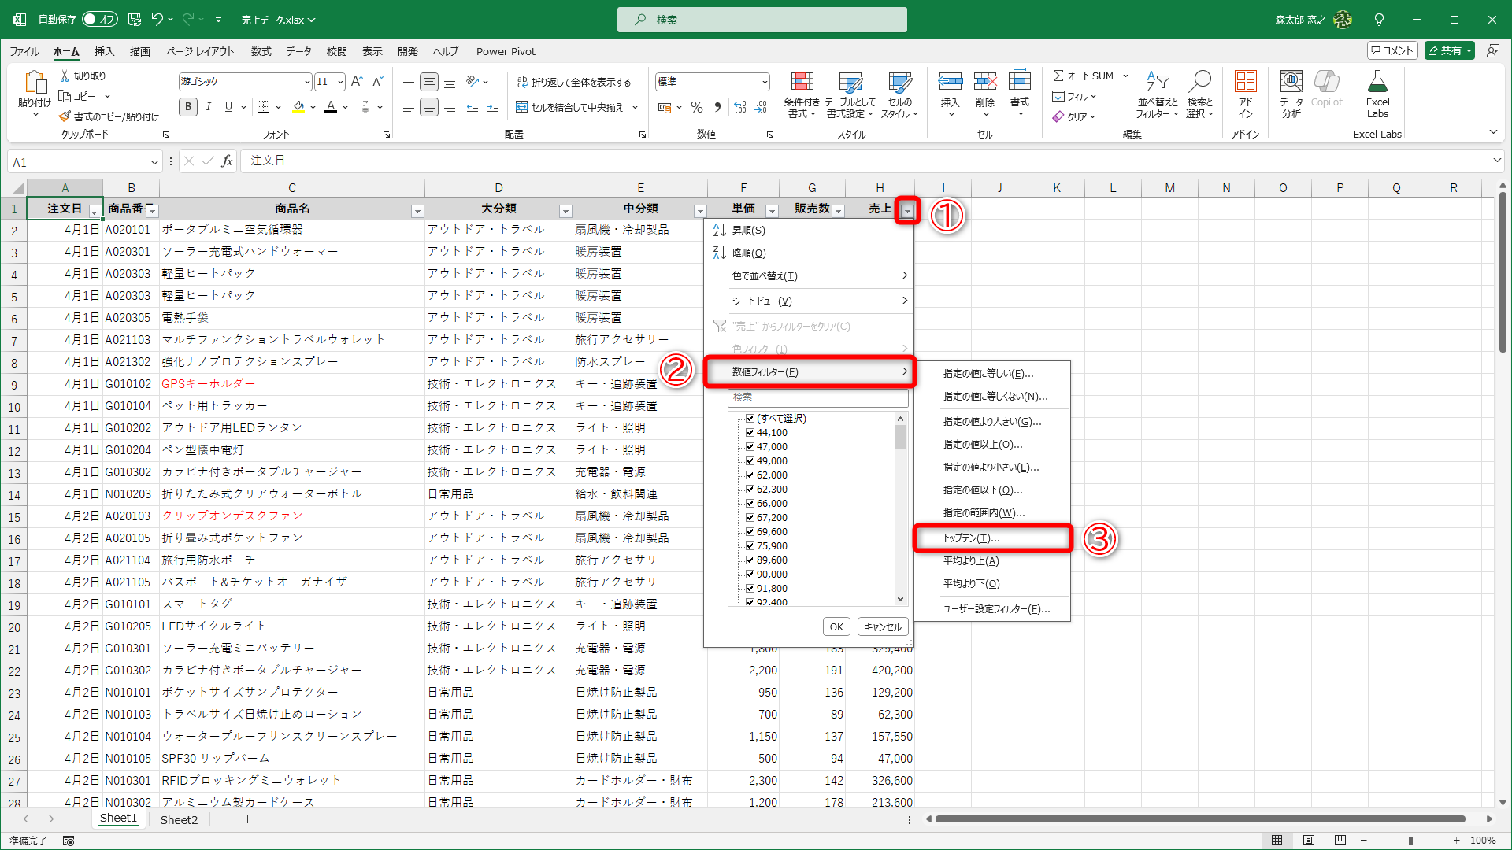Toggle the (すべて選択) select-all checkbox
This screenshot has width=1512, height=850.
750,418
